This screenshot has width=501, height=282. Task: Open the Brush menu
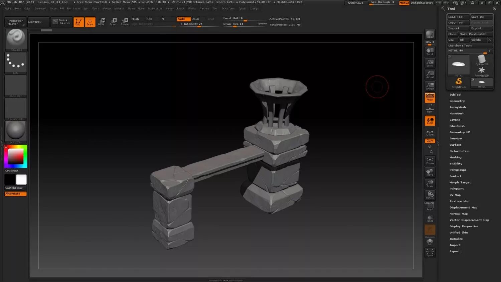(x=18, y=9)
